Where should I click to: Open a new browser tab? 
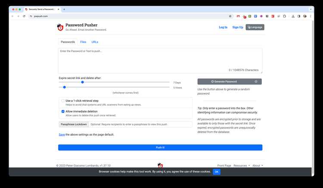(x=64, y=9)
